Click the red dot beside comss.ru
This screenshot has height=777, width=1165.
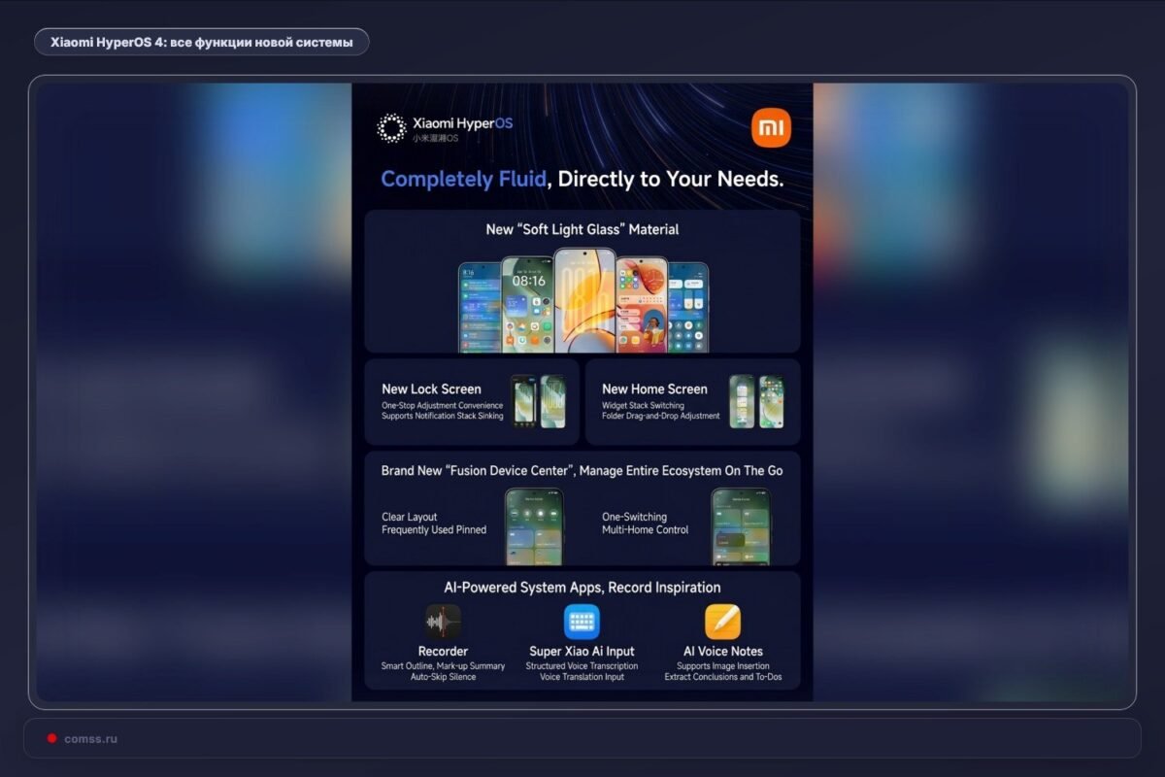51,738
